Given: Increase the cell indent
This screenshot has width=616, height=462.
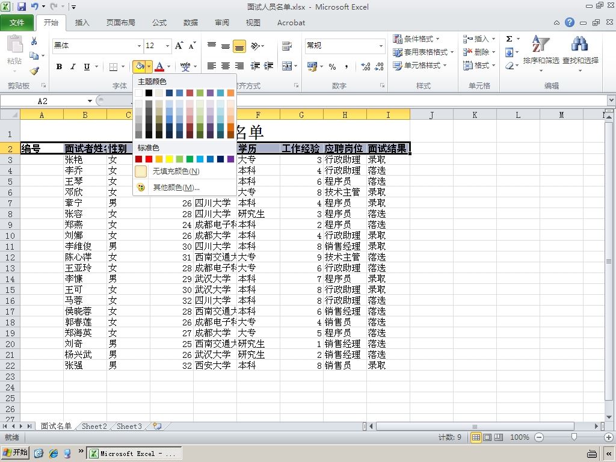Looking at the screenshot, I should (x=268, y=66).
